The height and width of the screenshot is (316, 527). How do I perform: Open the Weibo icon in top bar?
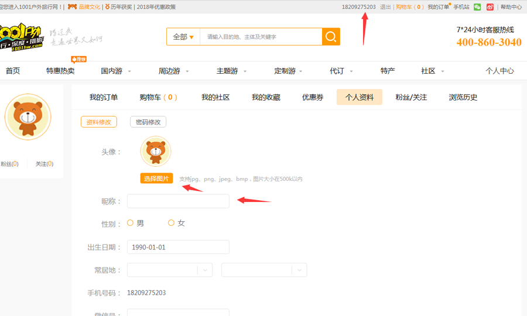pos(490,7)
